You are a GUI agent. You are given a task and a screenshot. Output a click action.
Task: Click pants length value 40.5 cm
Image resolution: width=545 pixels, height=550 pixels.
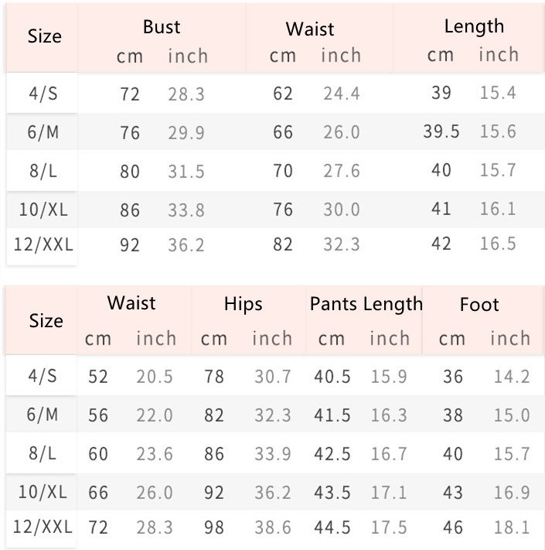[332, 377]
